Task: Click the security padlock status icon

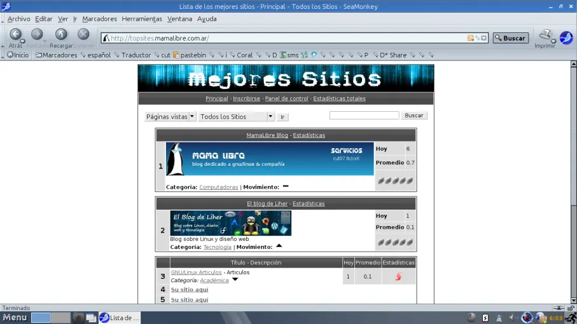Action: [571, 308]
